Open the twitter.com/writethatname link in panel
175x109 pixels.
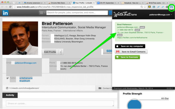[x=132, y=38]
